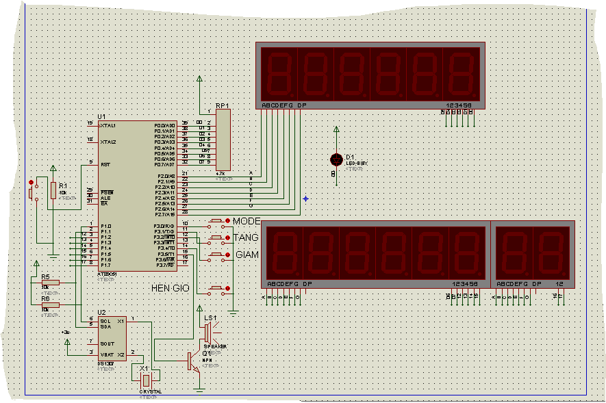This screenshot has height=403, width=606.
Task: Click the XTAL2 pin label on U1
Action: point(108,142)
